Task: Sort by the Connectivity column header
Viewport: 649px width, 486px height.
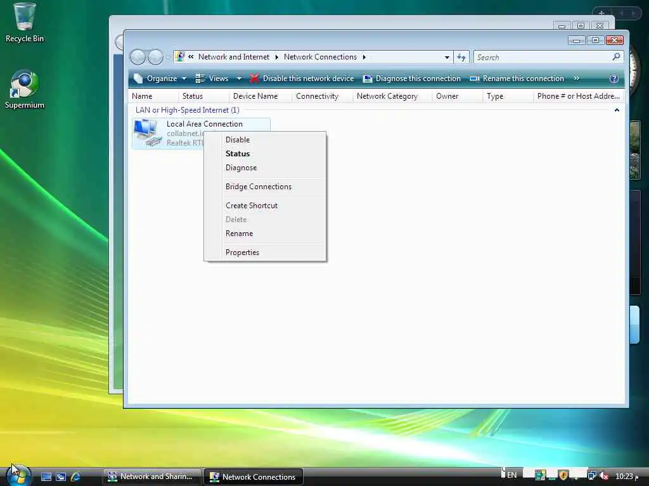Action: (x=323, y=96)
